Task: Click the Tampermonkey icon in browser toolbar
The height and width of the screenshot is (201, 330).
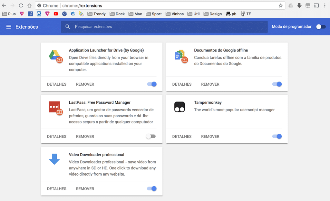Action: click(308, 6)
